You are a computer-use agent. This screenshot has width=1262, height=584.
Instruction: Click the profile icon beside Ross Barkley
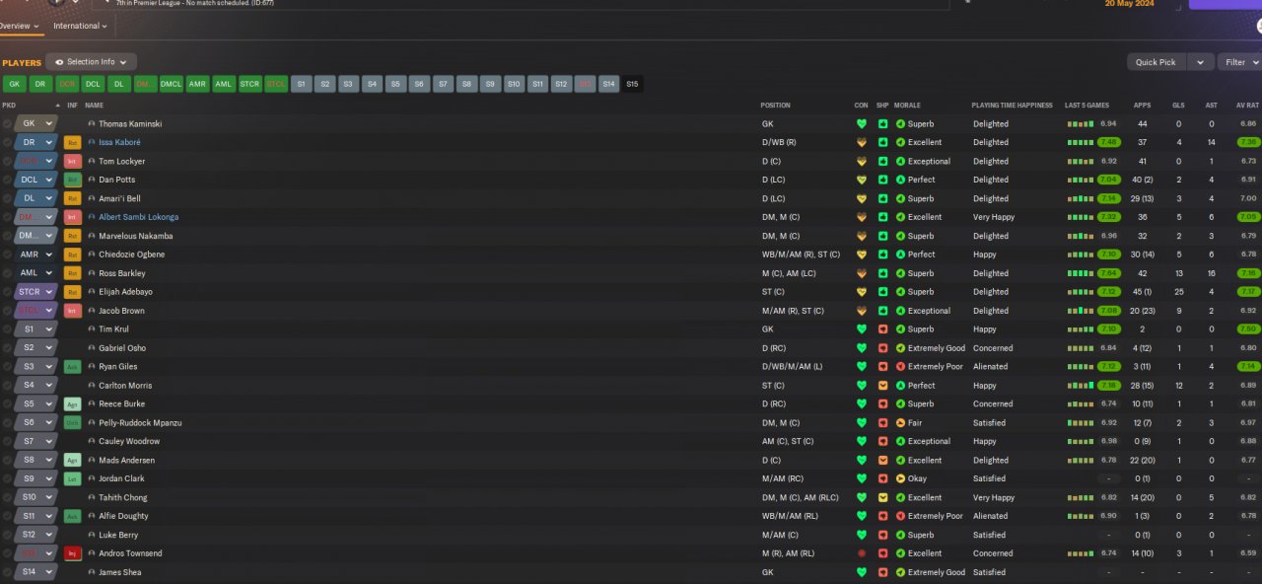click(92, 273)
